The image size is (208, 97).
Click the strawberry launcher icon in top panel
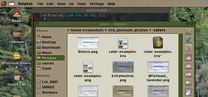click(4, 4)
